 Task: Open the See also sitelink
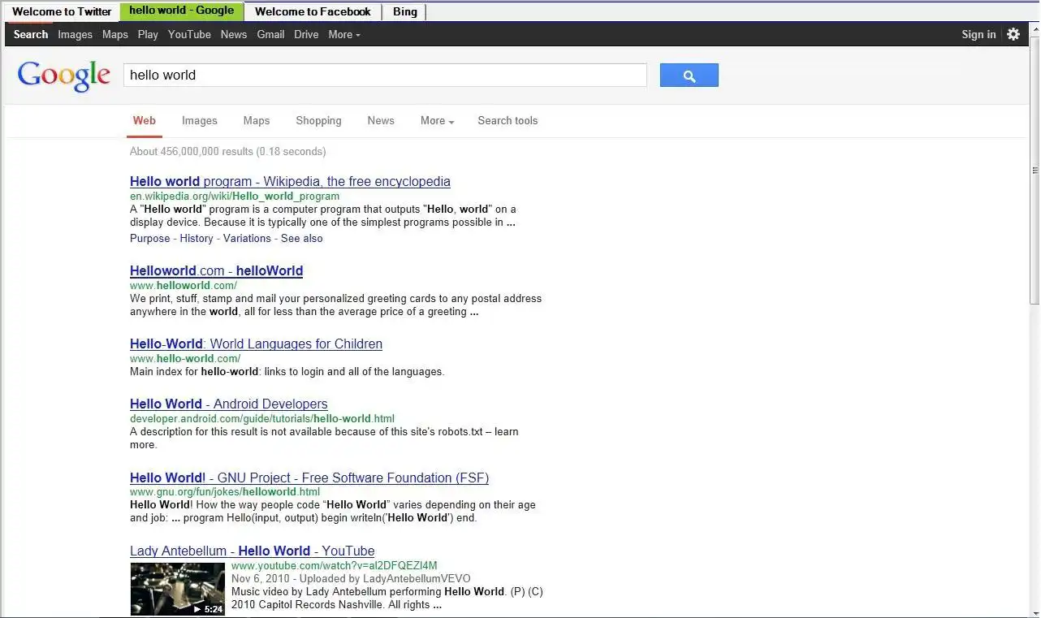click(x=302, y=239)
